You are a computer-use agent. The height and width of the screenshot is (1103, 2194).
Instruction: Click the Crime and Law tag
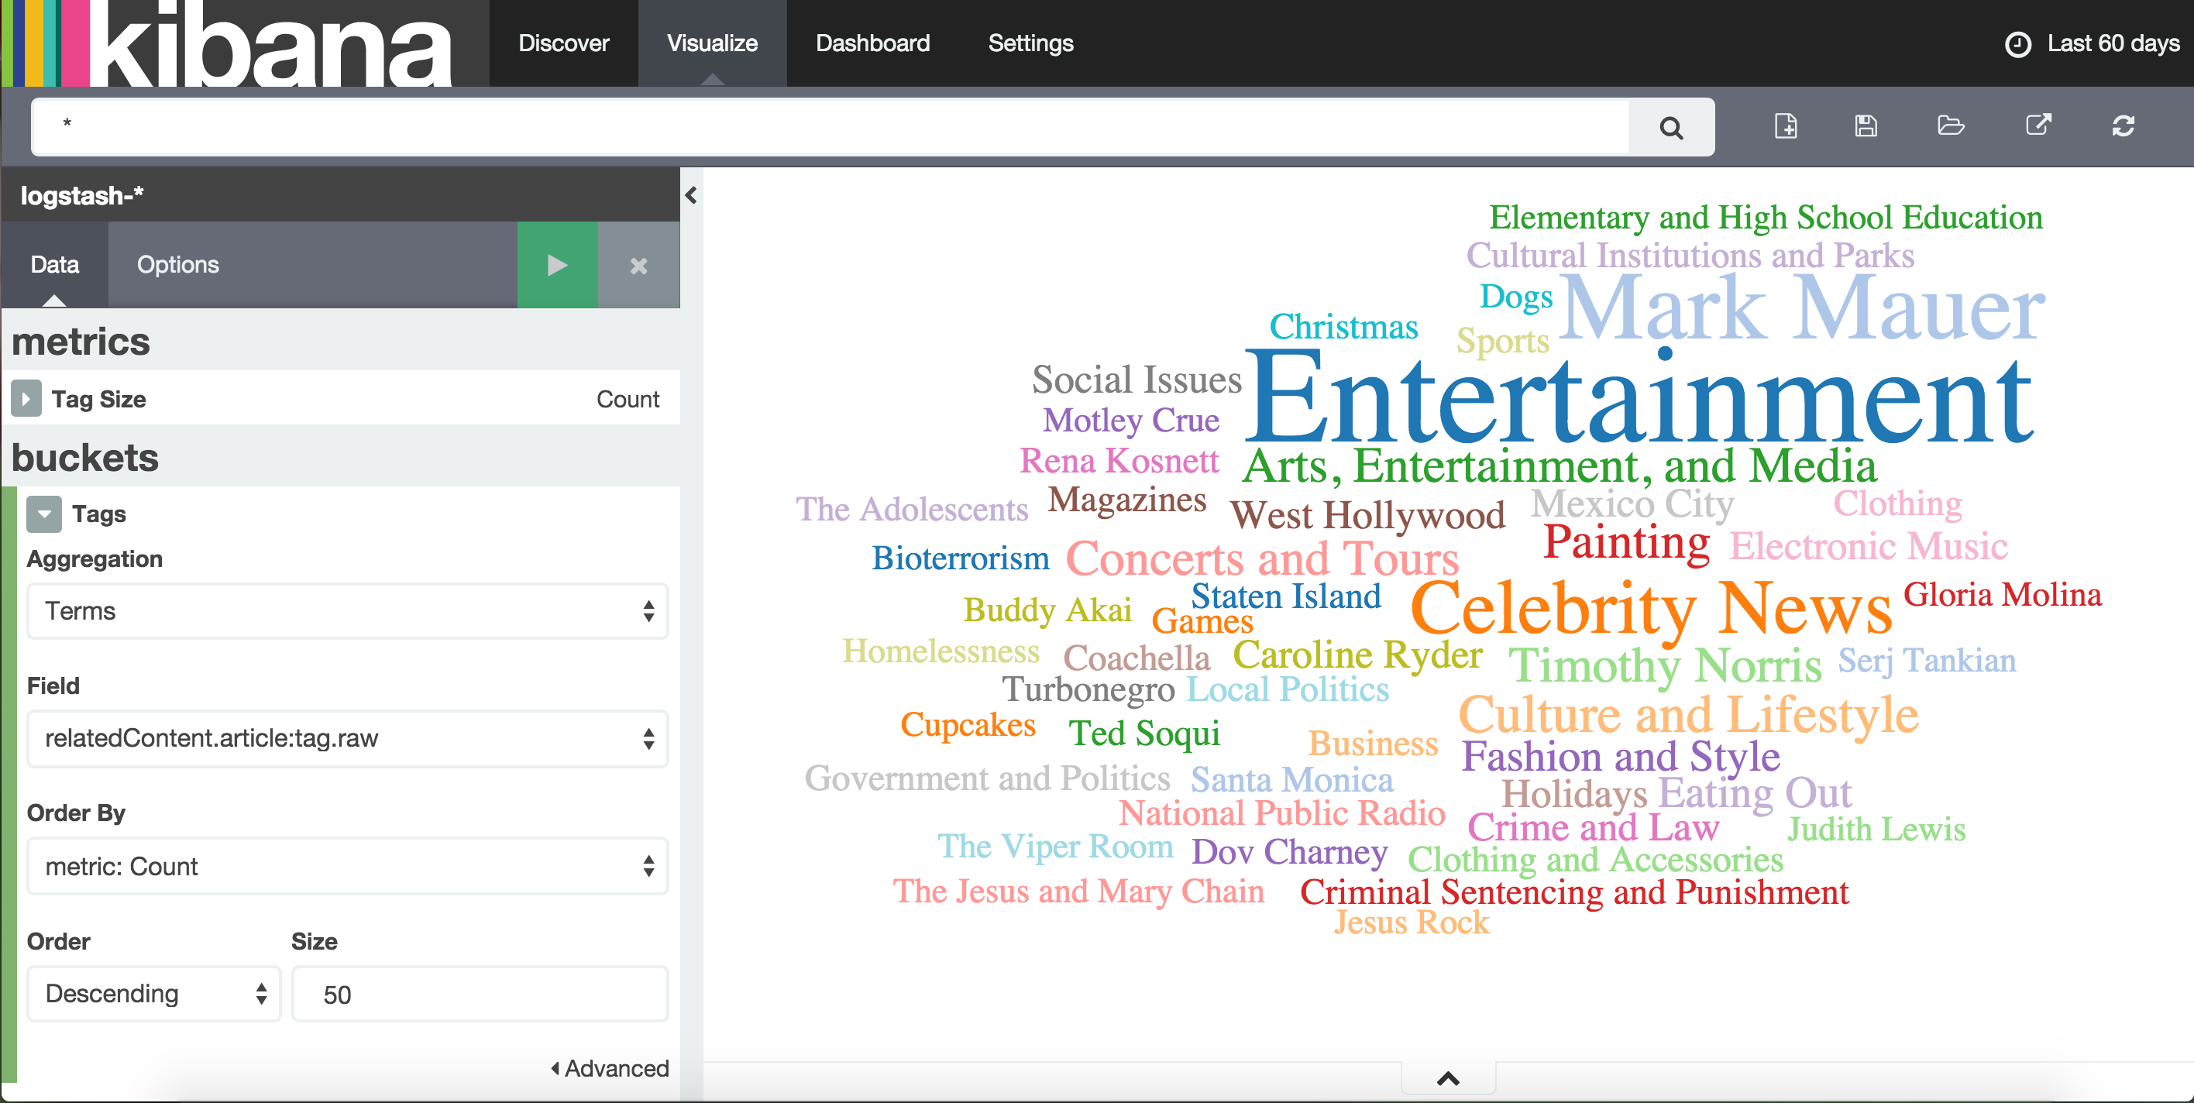coord(1593,828)
